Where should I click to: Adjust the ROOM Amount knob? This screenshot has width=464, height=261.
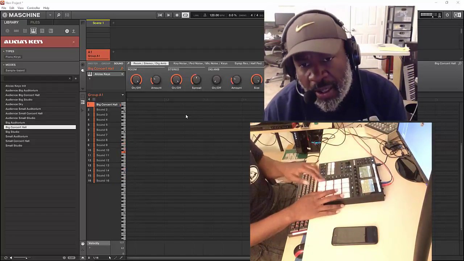pos(156,80)
